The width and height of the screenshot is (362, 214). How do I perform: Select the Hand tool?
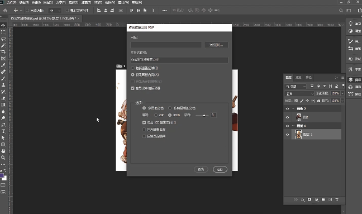3,151
